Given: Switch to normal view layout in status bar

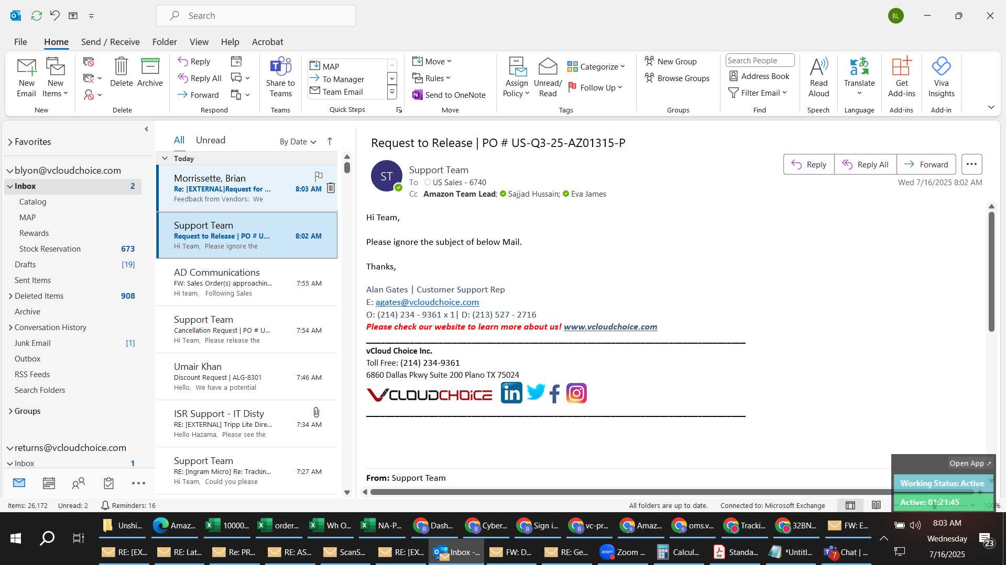Looking at the screenshot, I should click(x=850, y=505).
